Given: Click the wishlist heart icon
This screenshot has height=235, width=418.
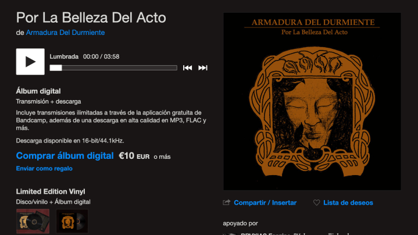Looking at the screenshot, I should [316, 203].
